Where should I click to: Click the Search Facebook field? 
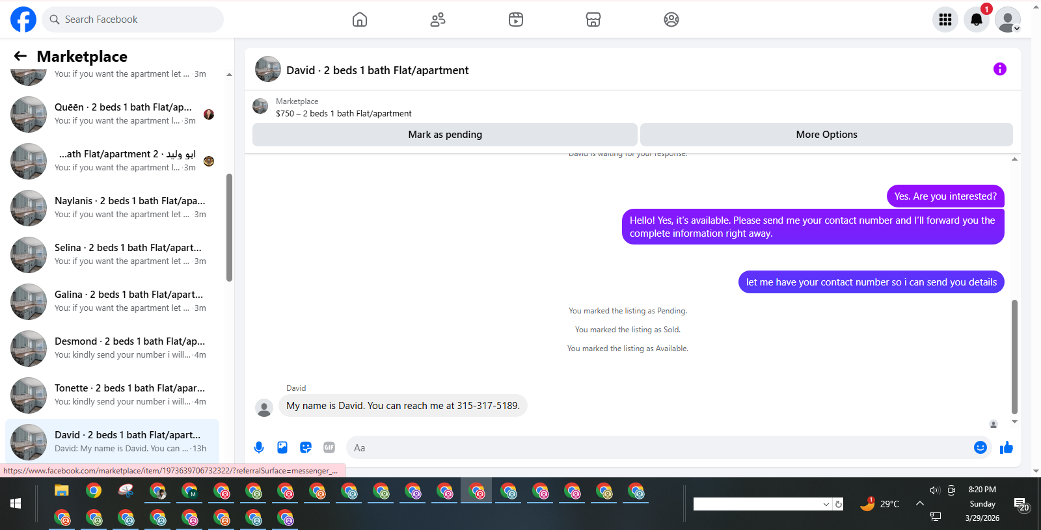[x=133, y=20]
